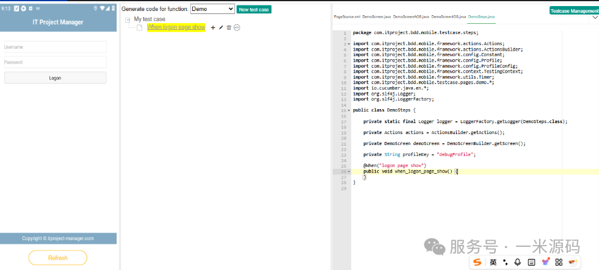Screen dimensions: 599x270
Task: Switch to the DemoScreenAOS.java tab
Action: click(411, 17)
